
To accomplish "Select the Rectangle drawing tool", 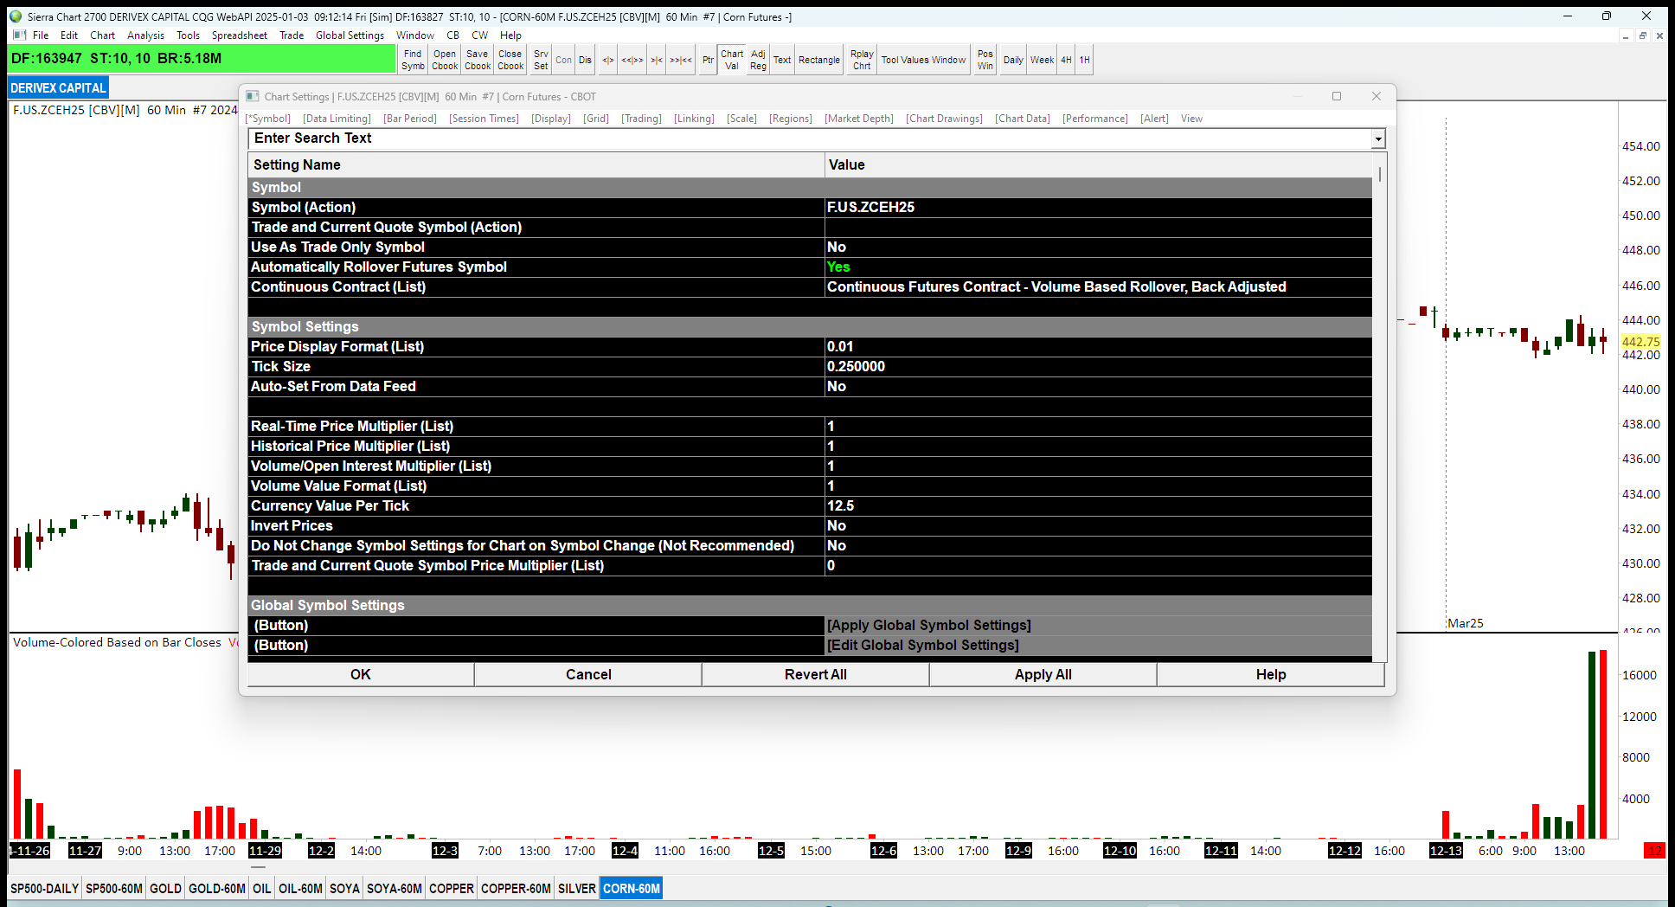I will click(818, 60).
